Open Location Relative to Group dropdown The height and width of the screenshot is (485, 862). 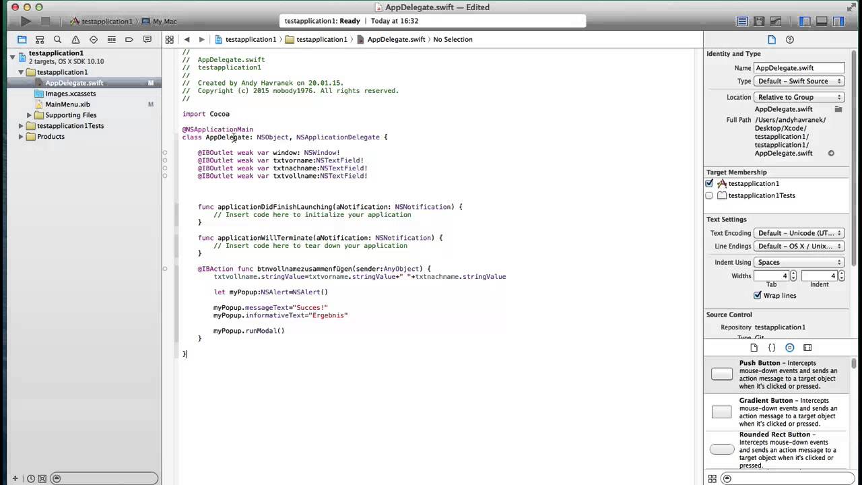click(799, 97)
